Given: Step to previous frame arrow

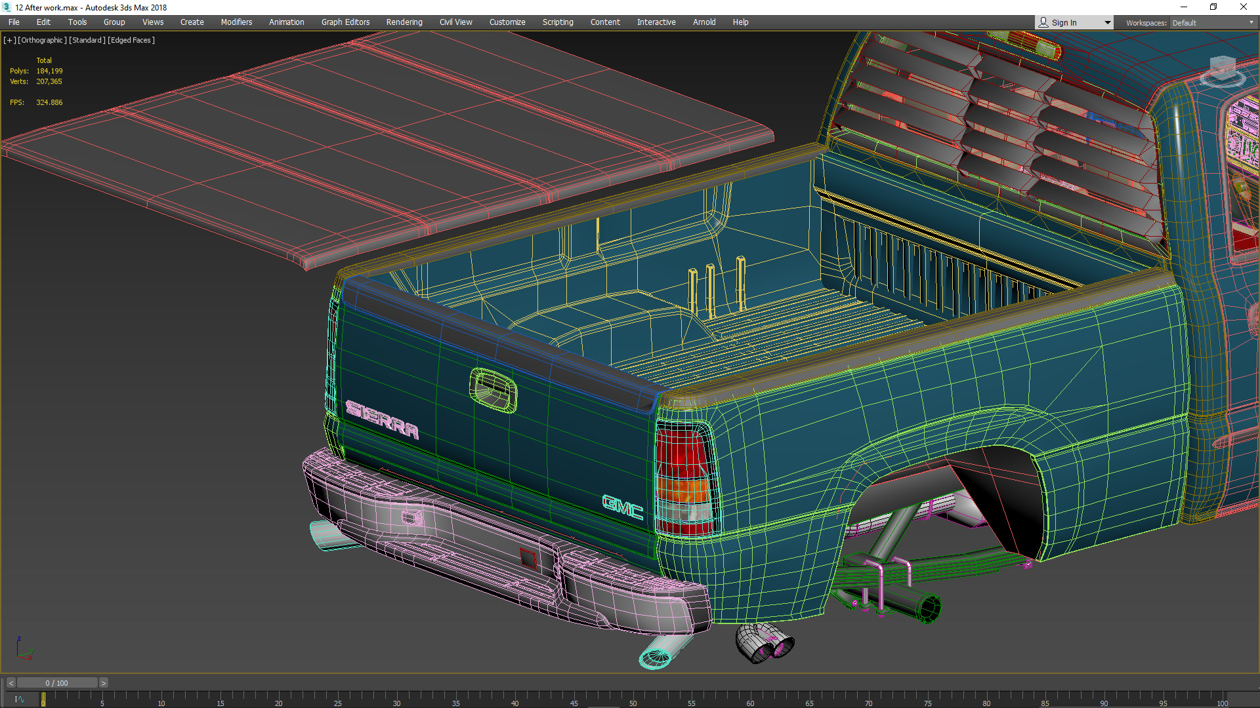Looking at the screenshot, I should [11, 683].
